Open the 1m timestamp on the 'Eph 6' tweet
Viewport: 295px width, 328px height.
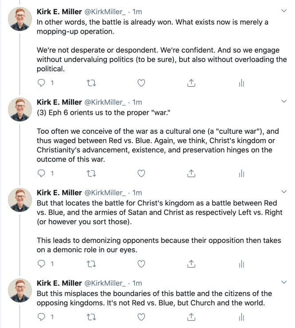coord(138,102)
